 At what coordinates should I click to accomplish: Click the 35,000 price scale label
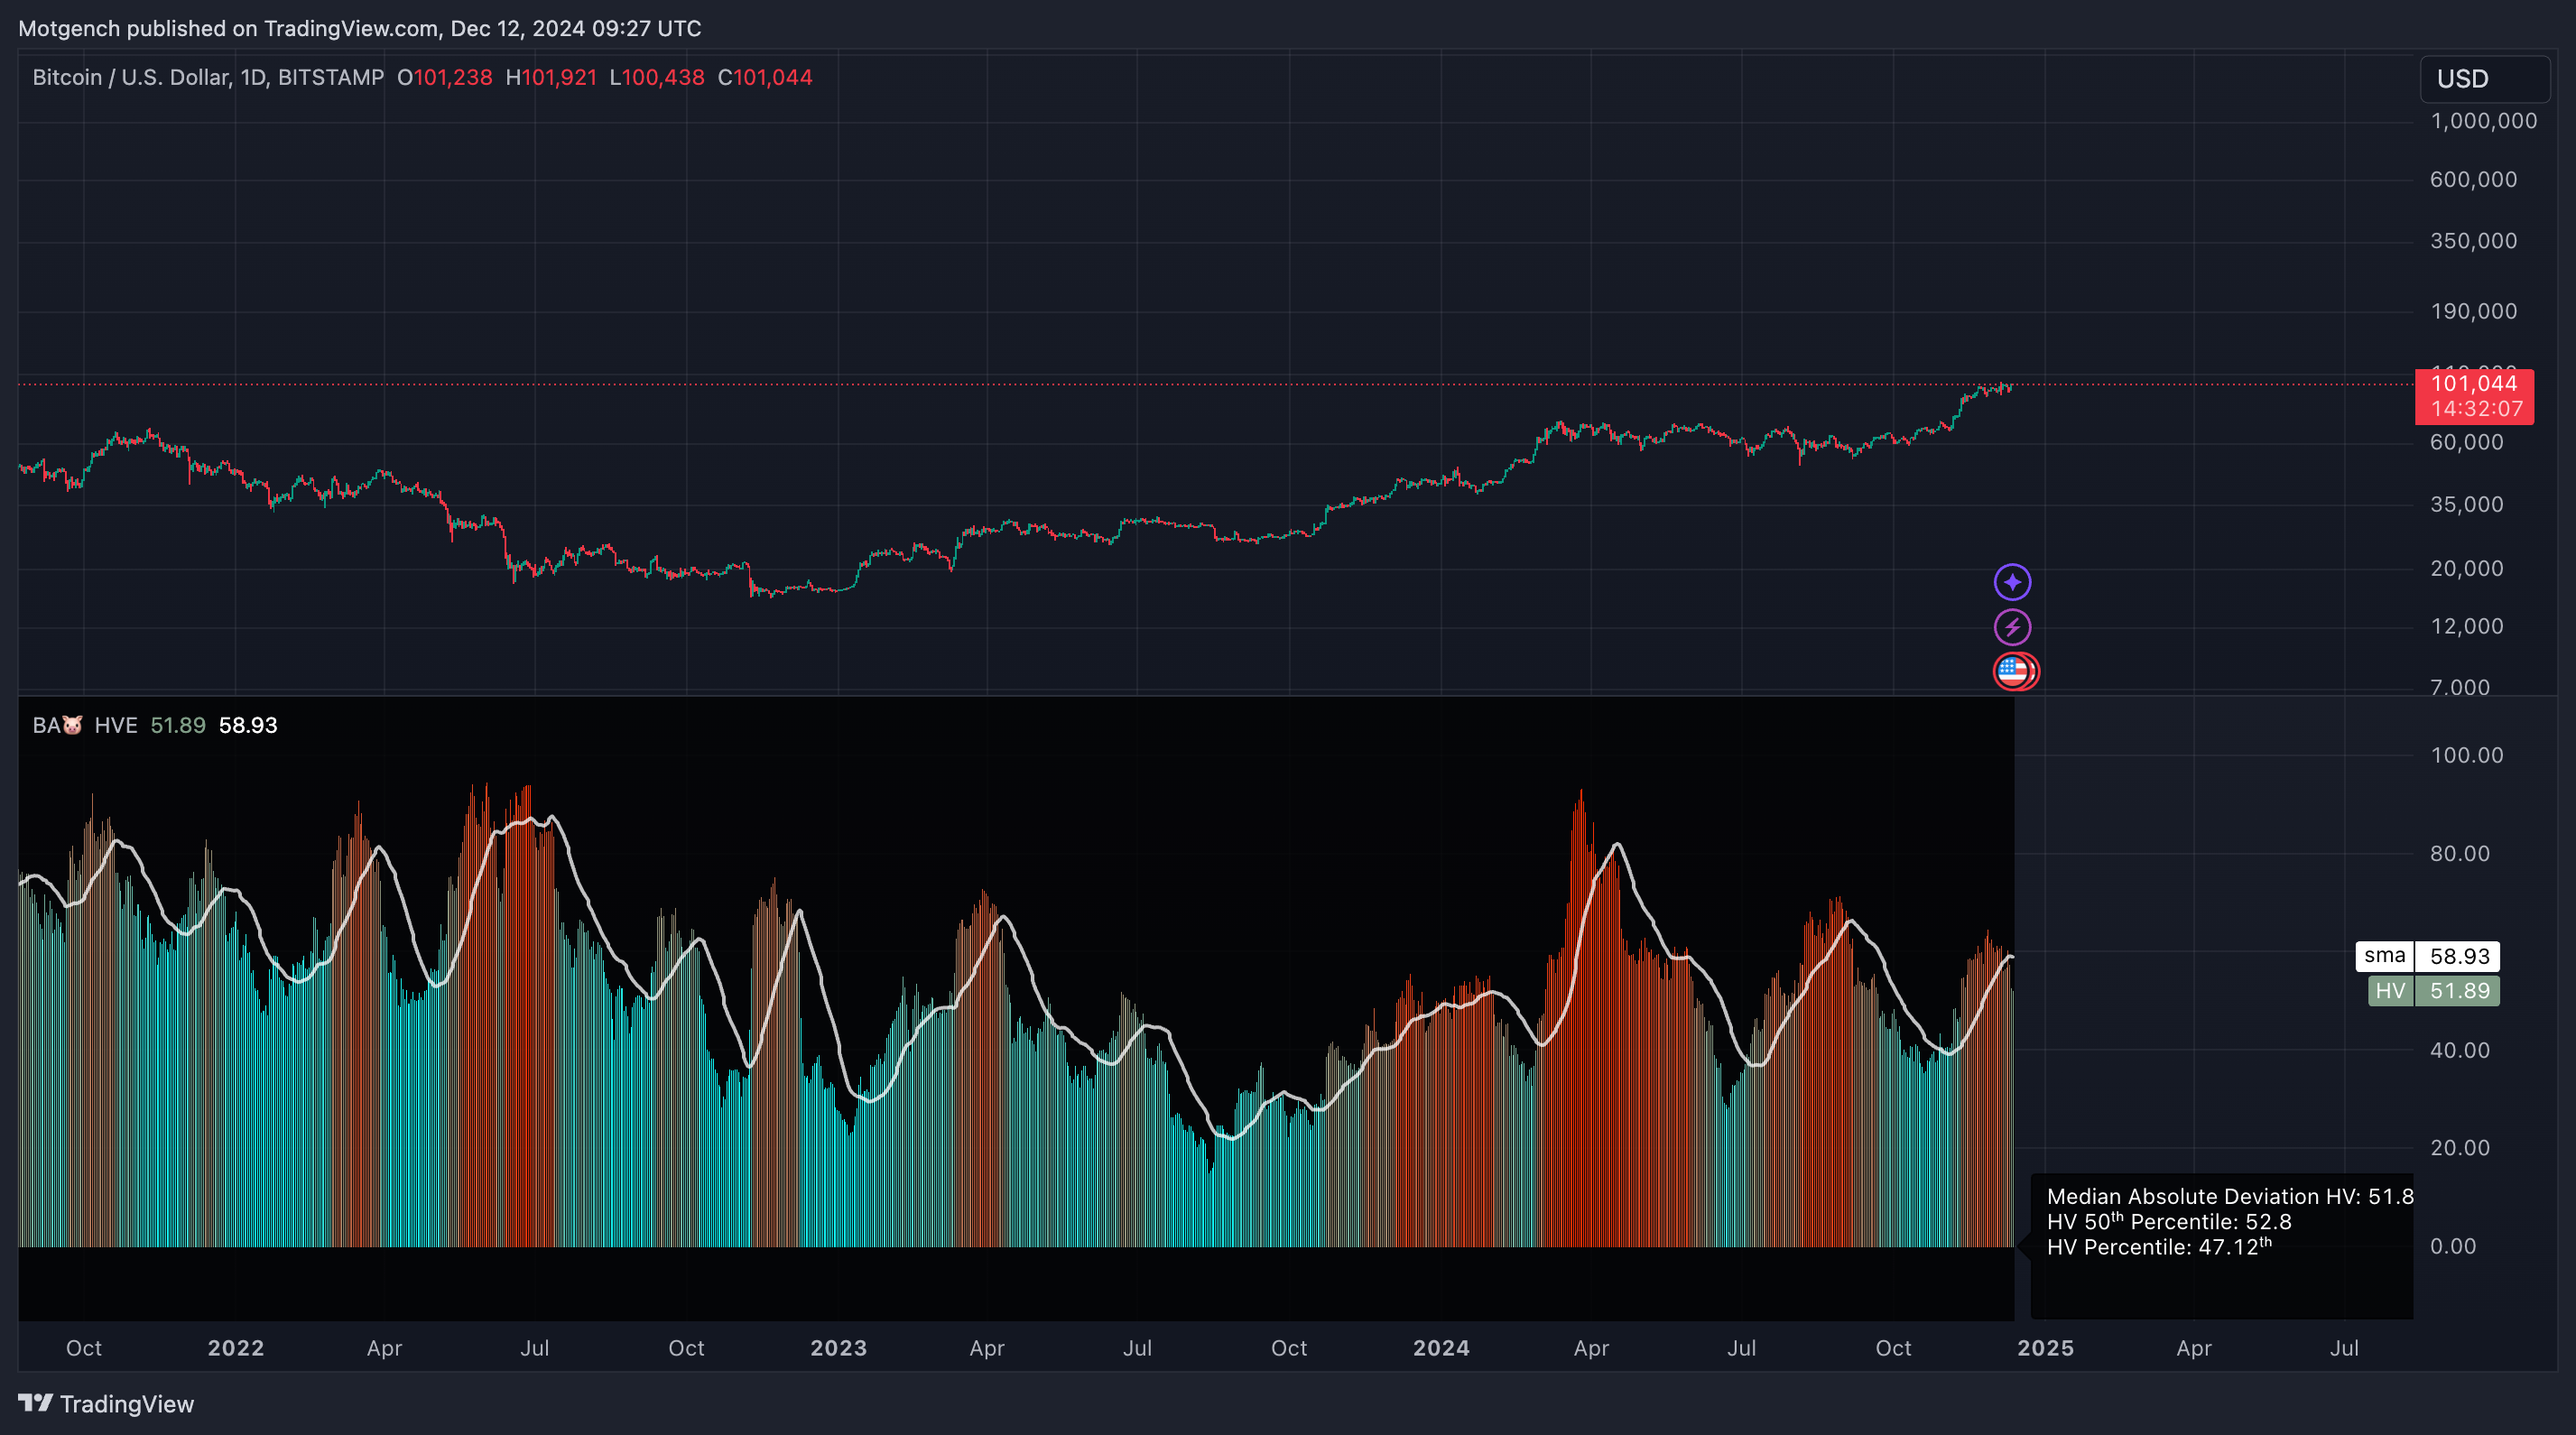pos(2467,504)
